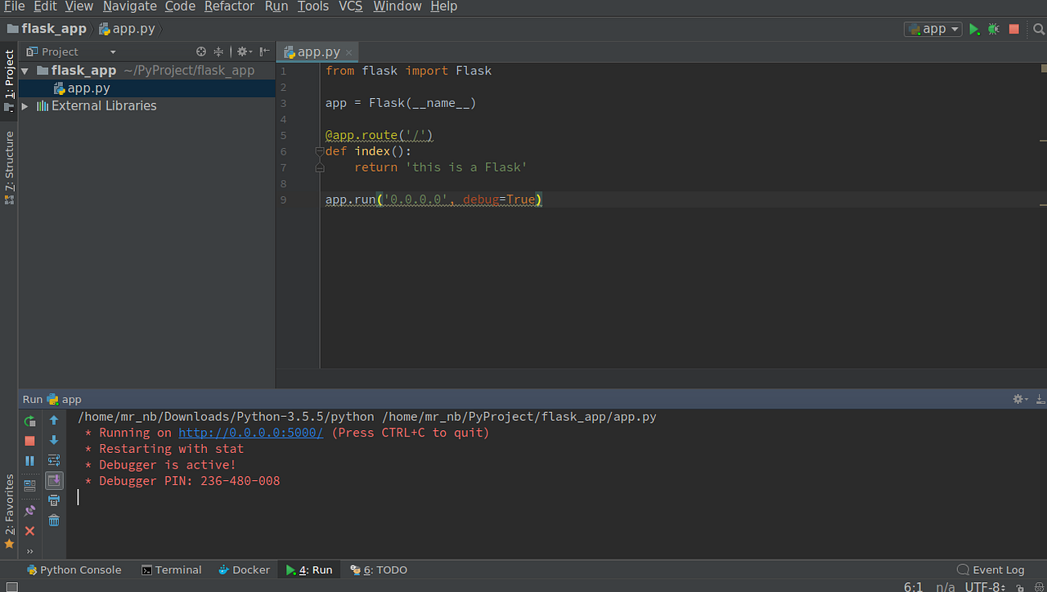Image resolution: width=1047 pixels, height=592 pixels.
Task: Open the VCS menu
Action: 350,7
